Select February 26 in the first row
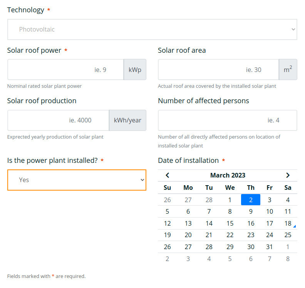 tap(168, 200)
